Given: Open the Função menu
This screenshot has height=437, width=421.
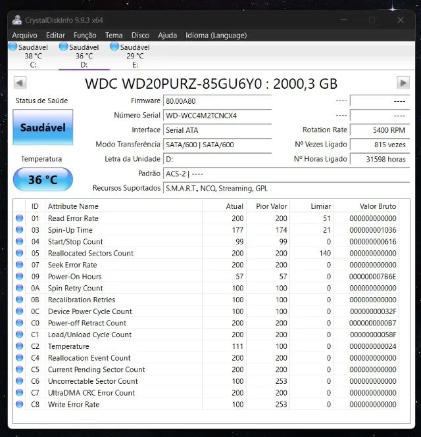Looking at the screenshot, I should 85,35.
